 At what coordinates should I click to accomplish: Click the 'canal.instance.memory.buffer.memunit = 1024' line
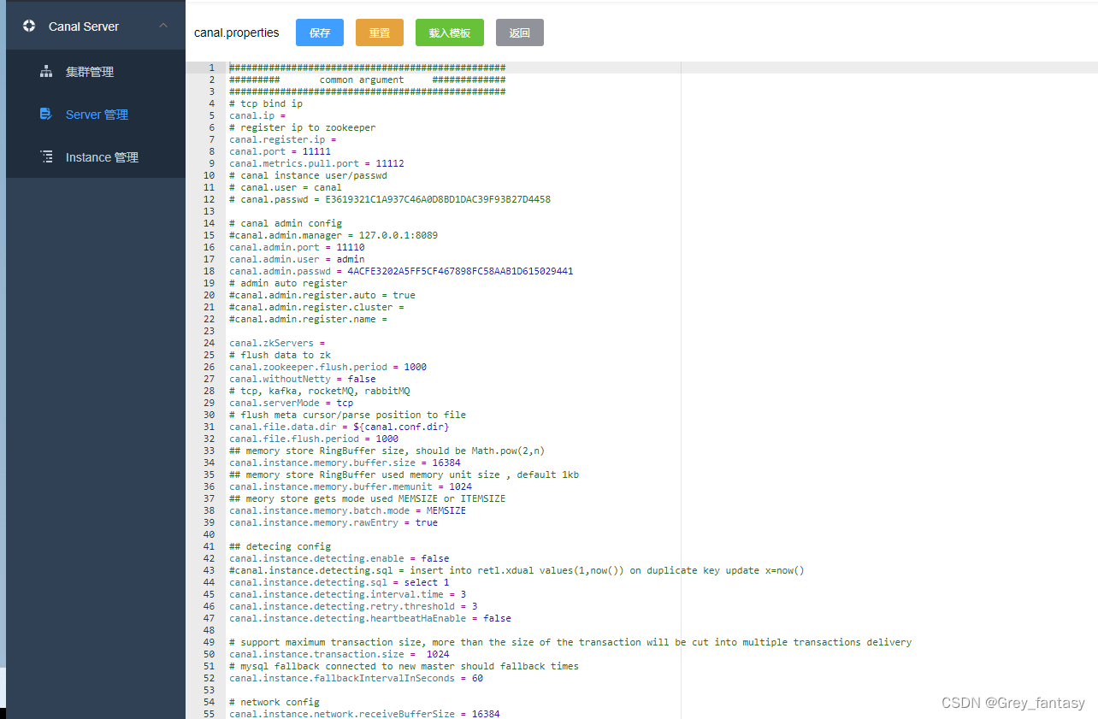click(x=351, y=486)
